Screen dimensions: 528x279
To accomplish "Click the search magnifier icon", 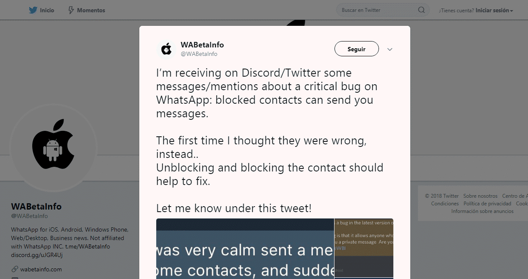I will [x=421, y=10].
